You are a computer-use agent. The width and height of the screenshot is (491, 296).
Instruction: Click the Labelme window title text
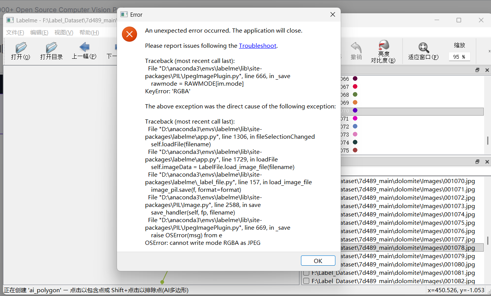tap(67, 20)
